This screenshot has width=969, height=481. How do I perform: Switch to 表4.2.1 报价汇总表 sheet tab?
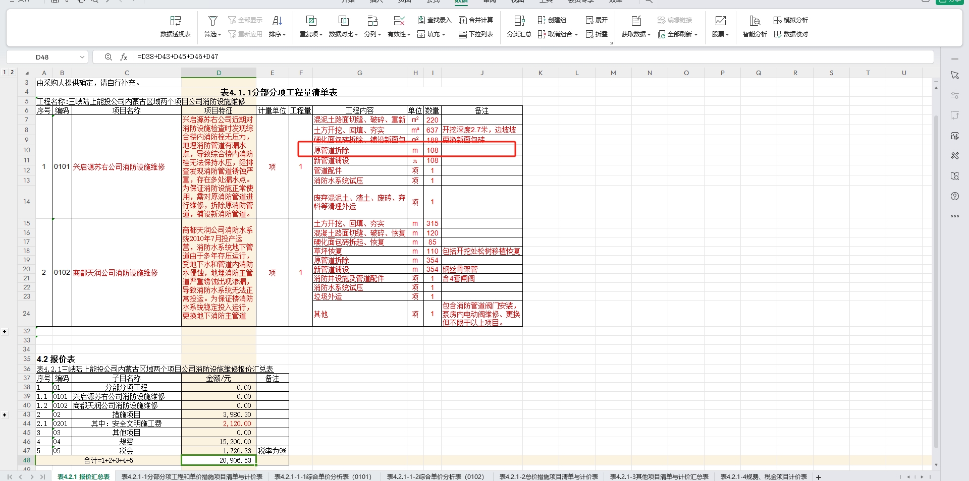tap(83, 476)
